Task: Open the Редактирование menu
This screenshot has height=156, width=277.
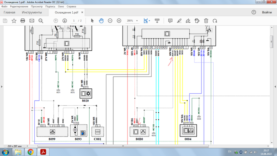Action: [19, 7]
